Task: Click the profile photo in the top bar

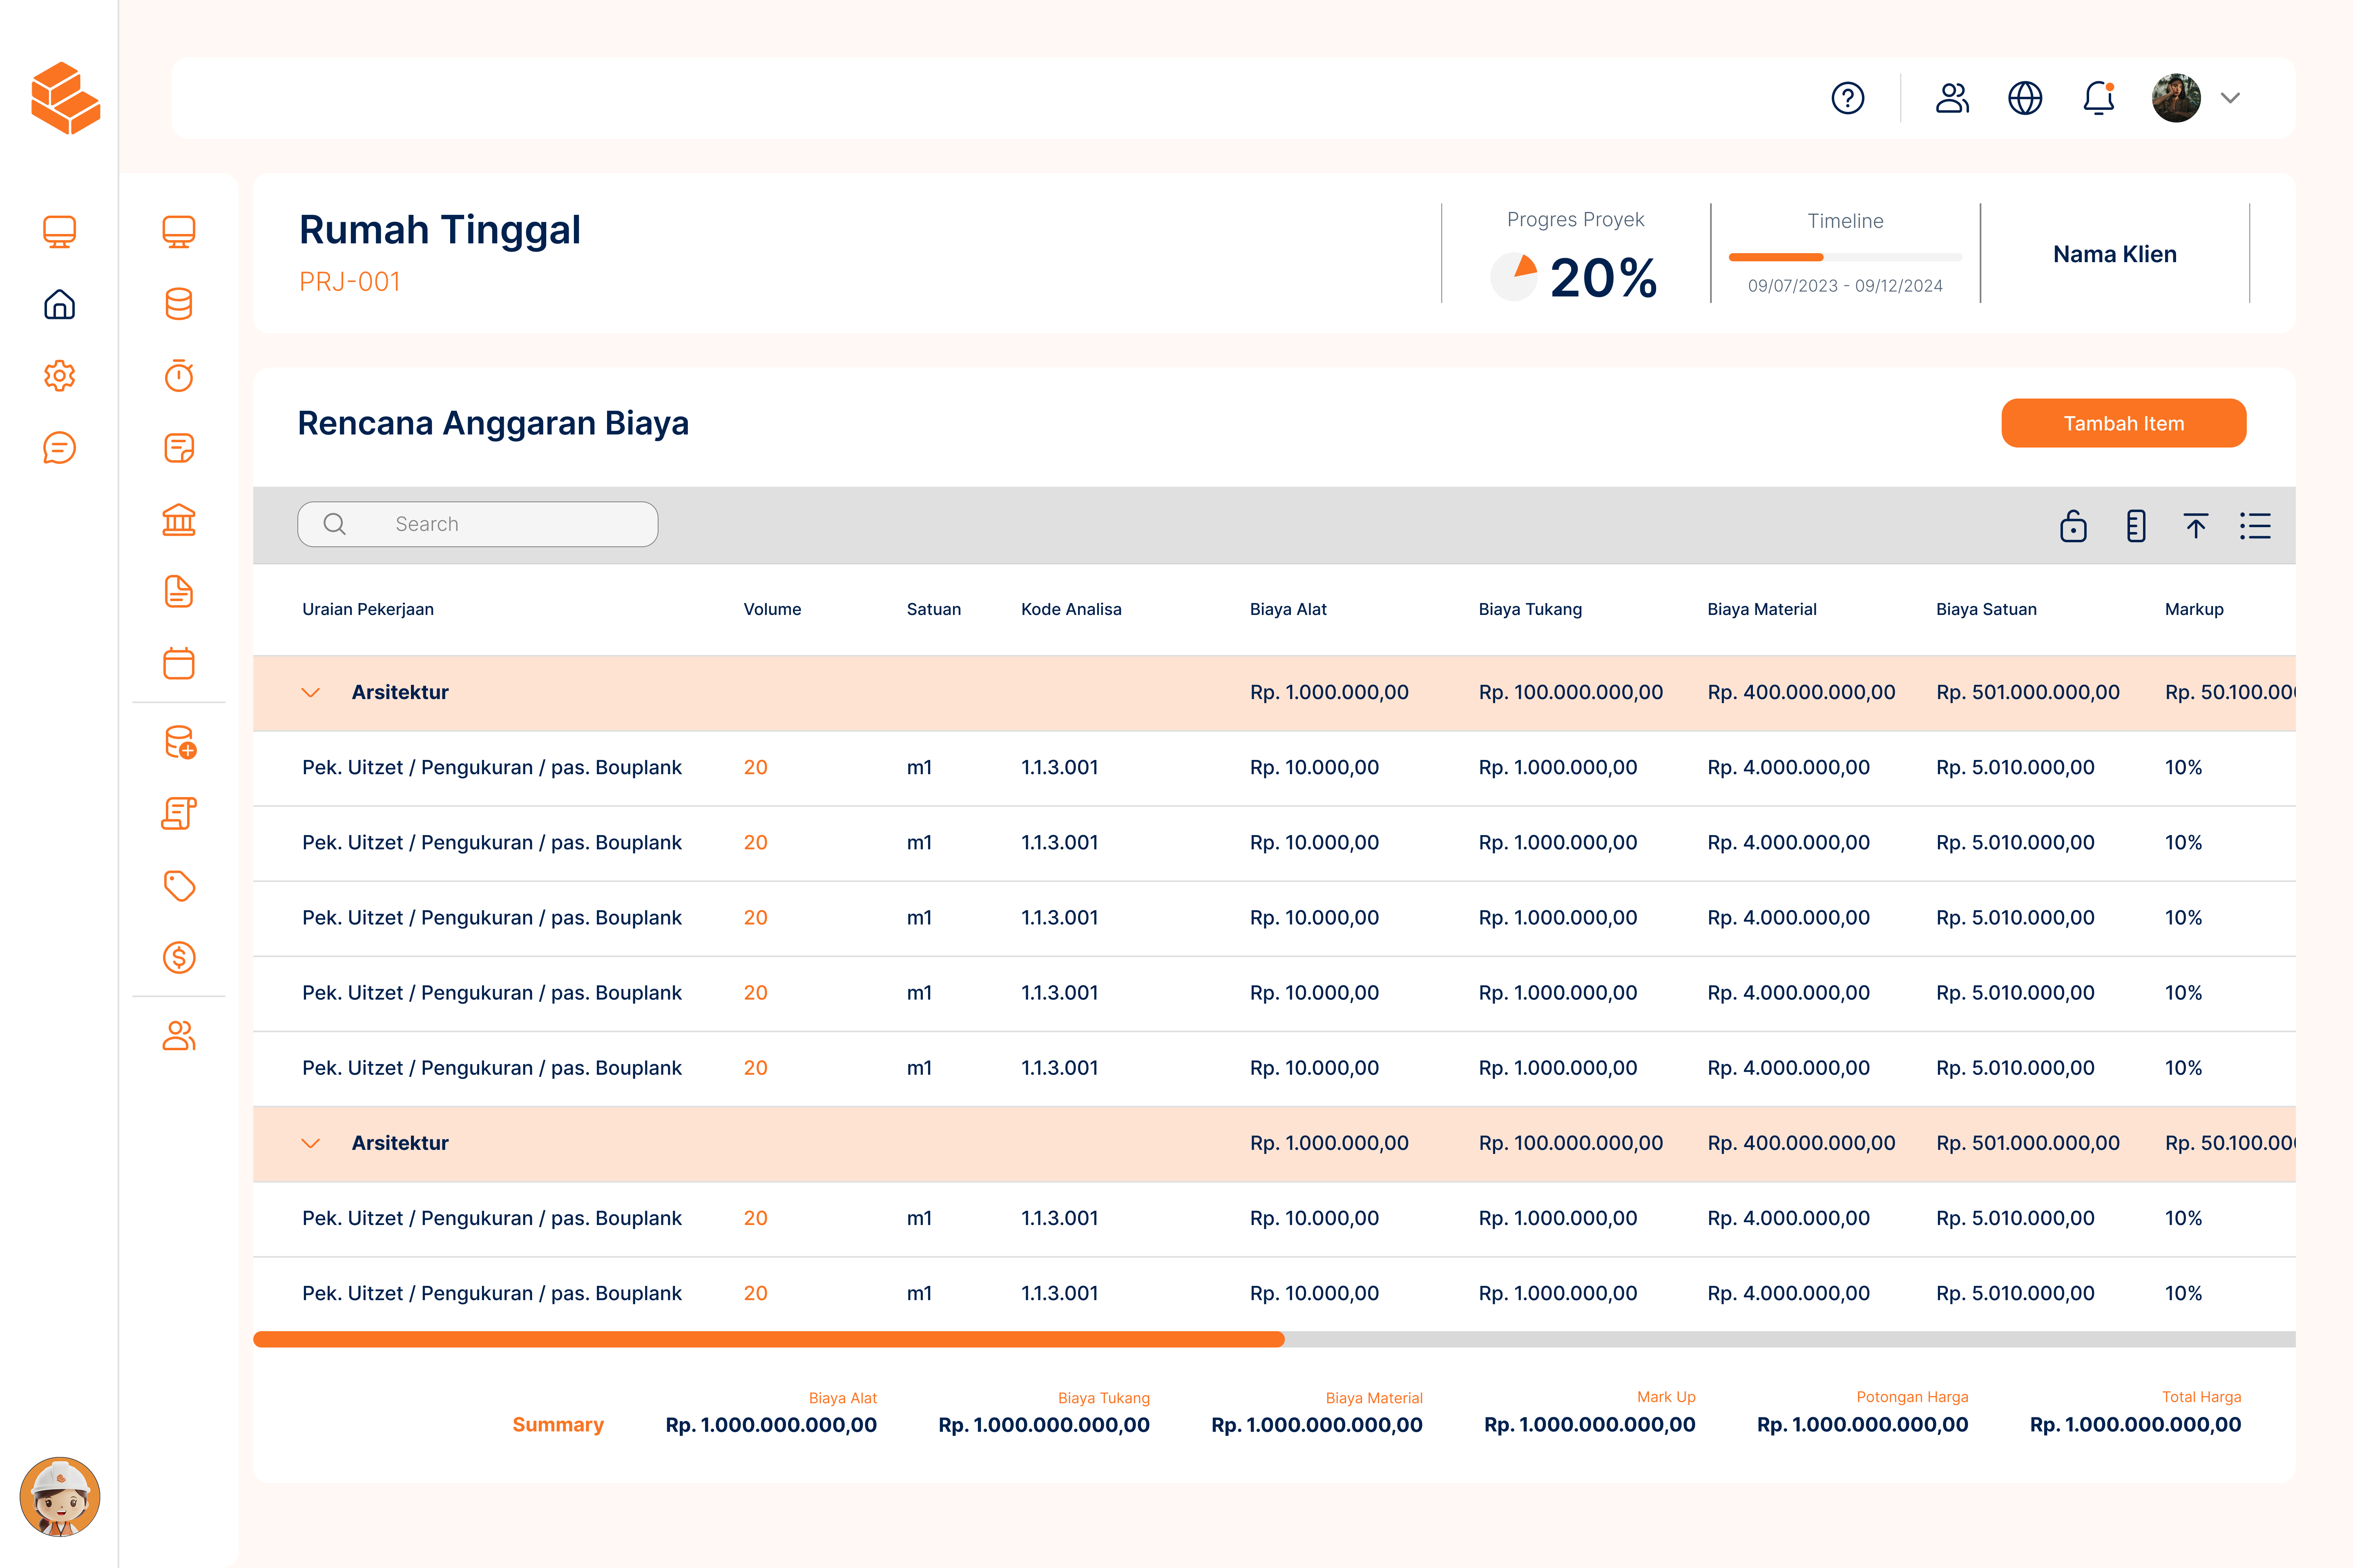Action: pos(2176,98)
